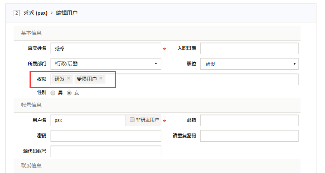
Task: Select the 男 gender radio button
Action: click(53, 93)
